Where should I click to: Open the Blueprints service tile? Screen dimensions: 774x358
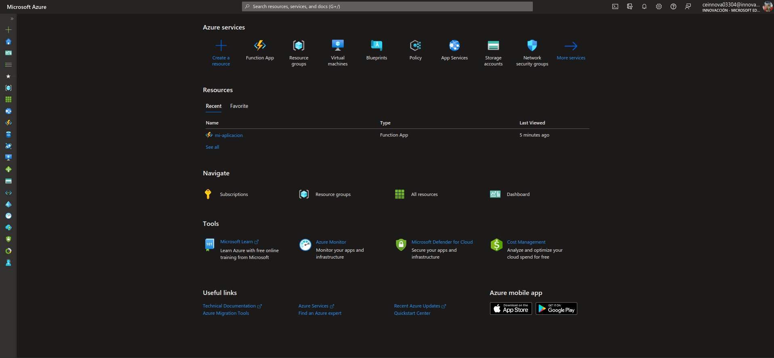[x=376, y=51]
